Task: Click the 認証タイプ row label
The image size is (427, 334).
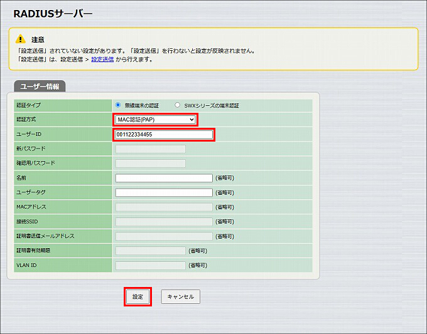Action: coord(28,105)
